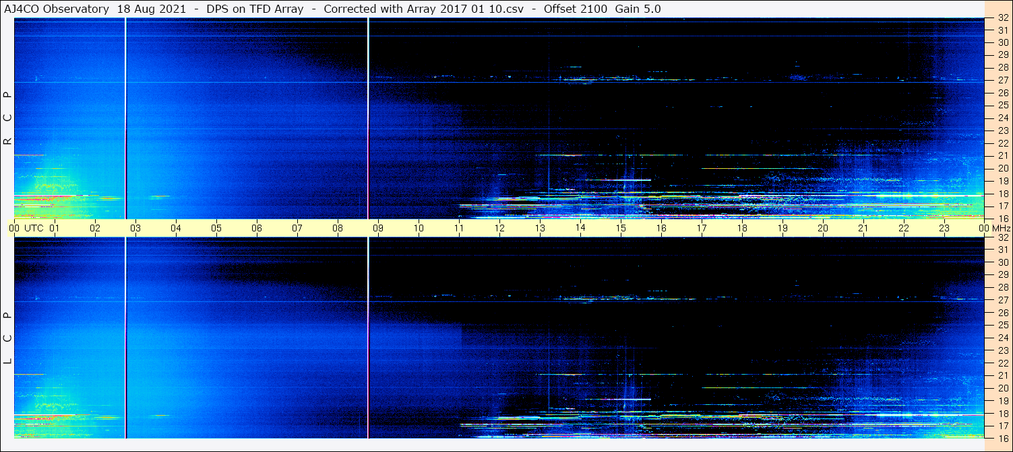Click the "23" MHz tick in LCP panel
Screen dimensions: 1013x452
pos(1002,350)
